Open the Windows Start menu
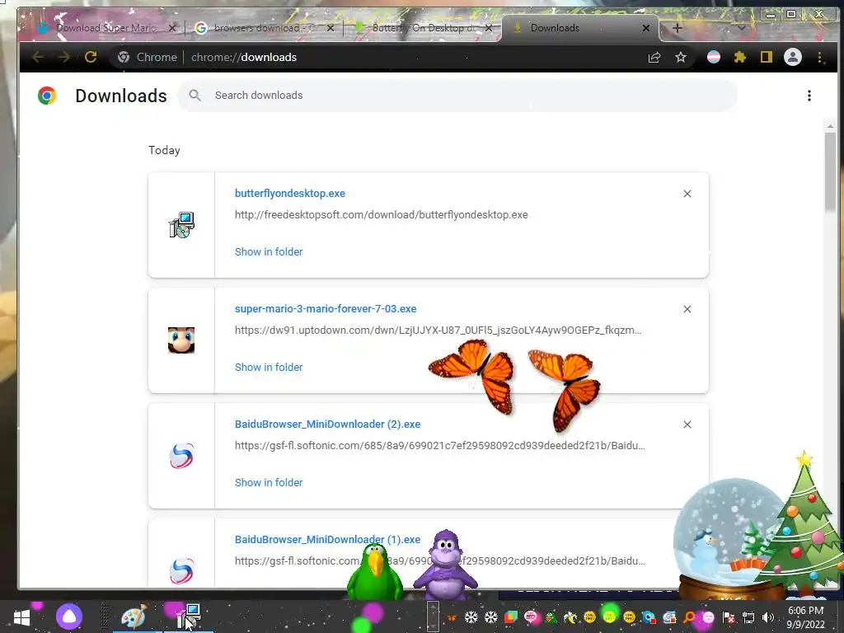The width and height of the screenshot is (844, 633). pos(21,617)
